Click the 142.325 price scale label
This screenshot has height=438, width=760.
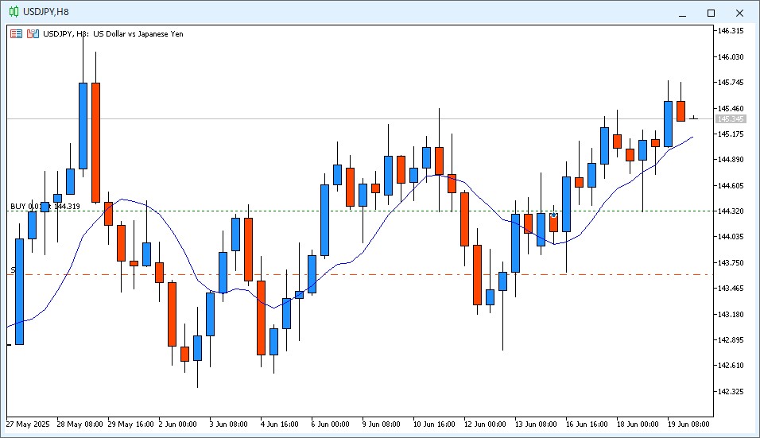(731, 391)
